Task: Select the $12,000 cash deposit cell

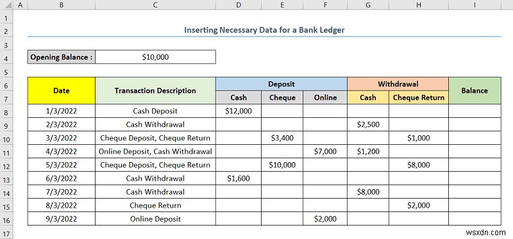Action: pos(239,111)
